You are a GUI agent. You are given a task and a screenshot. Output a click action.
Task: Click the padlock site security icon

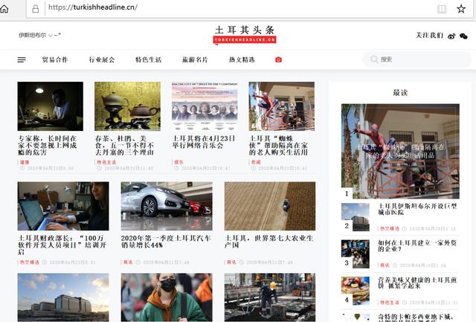click(35, 8)
